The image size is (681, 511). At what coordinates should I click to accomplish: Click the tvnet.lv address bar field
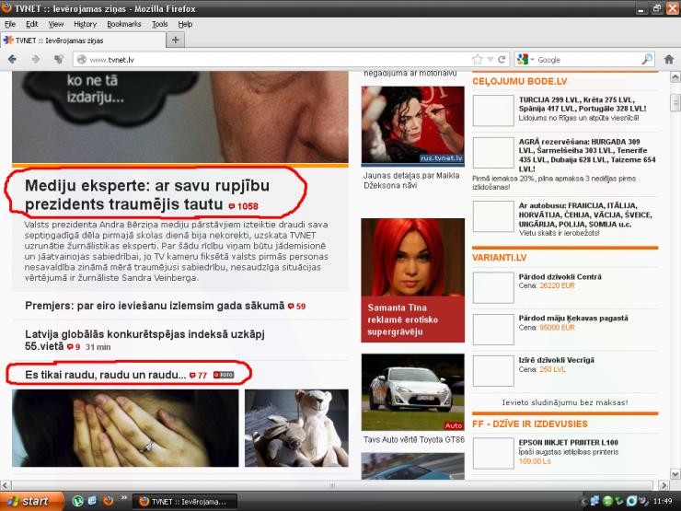(276, 60)
